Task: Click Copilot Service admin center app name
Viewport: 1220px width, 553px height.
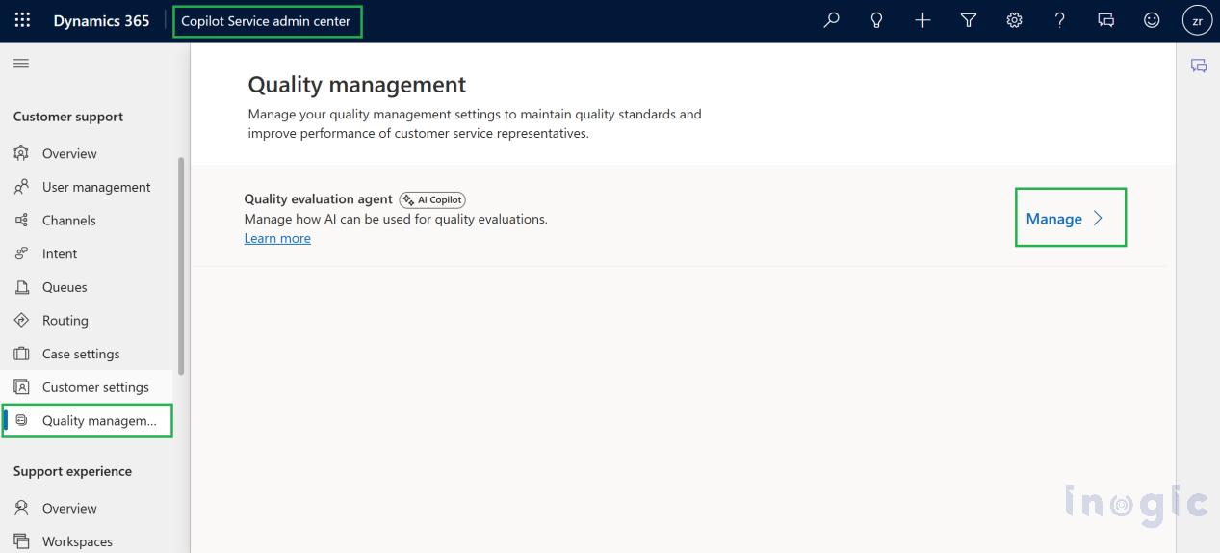Action: click(266, 21)
